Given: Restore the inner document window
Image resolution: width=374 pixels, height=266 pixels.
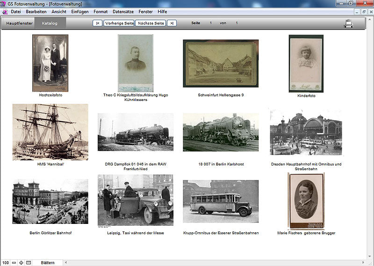Looking at the screenshot, I should (x=364, y=11).
